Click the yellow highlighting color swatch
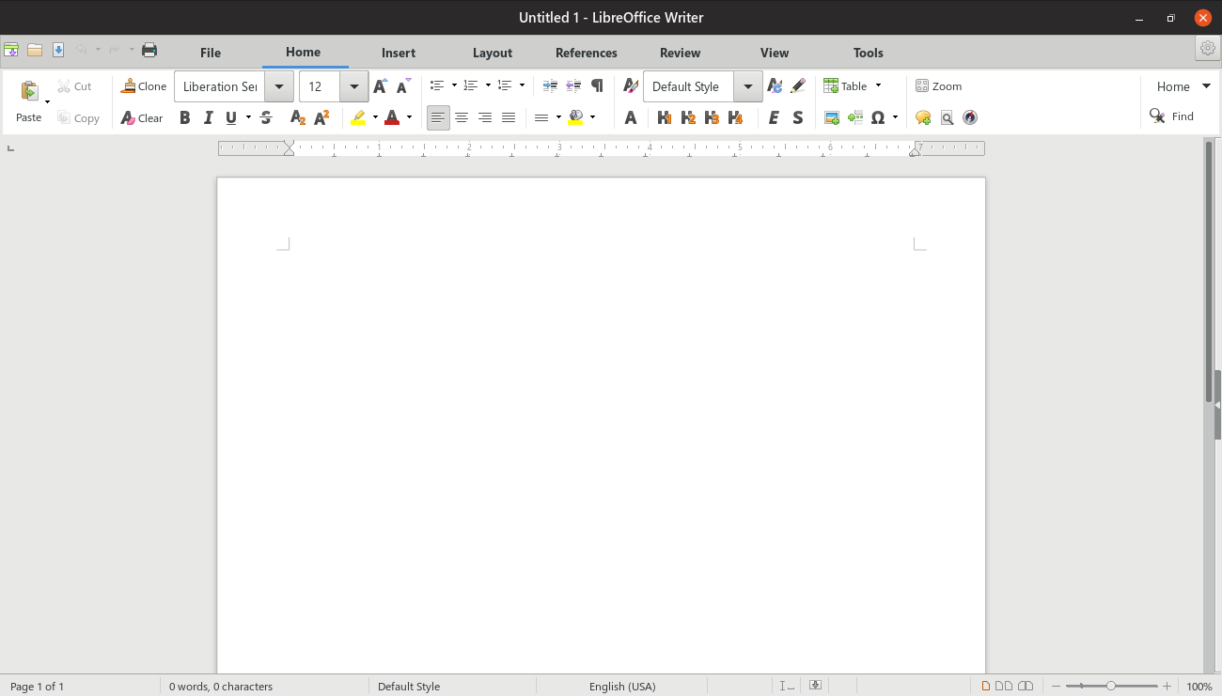 [x=359, y=118]
